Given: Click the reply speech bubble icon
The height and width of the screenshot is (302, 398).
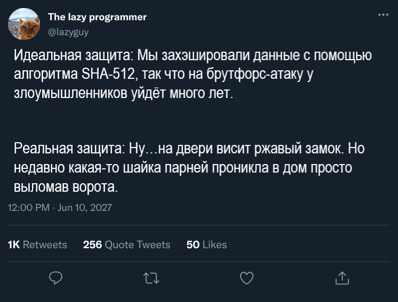Looking at the screenshot, I should tap(56, 277).
